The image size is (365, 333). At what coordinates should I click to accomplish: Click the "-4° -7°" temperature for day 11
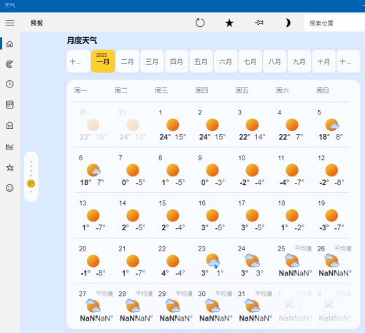click(292, 182)
